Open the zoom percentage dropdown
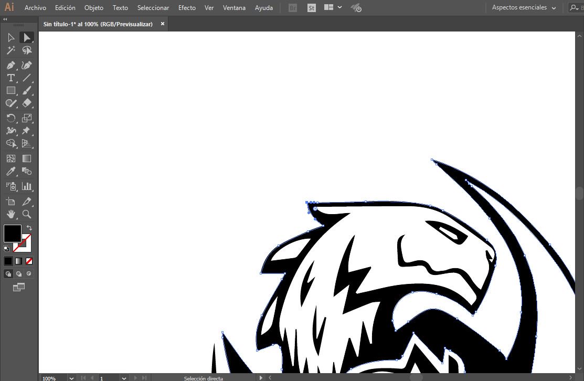This screenshot has width=584, height=381. (x=71, y=378)
